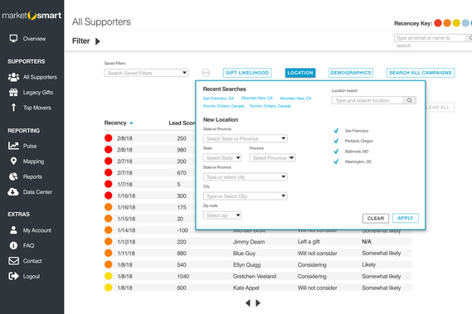The image size is (472, 314).
Task: Click the lead score 1040 cell
Action: click(x=183, y=277)
